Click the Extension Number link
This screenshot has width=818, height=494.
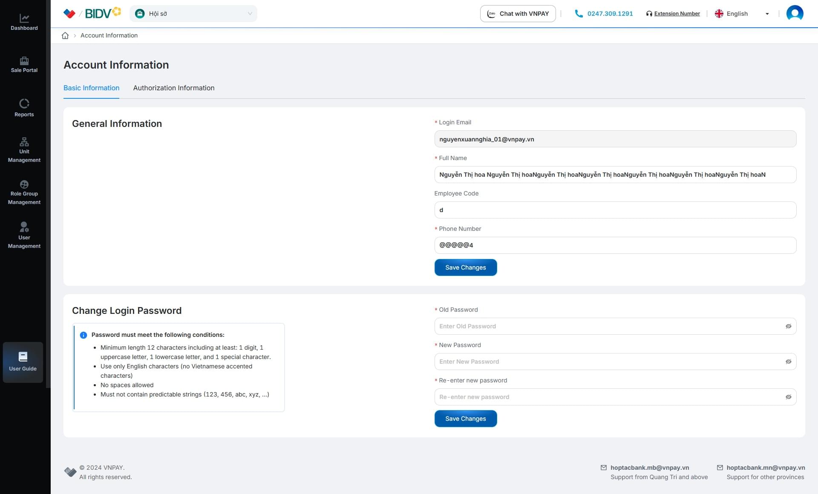[x=677, y=14]
